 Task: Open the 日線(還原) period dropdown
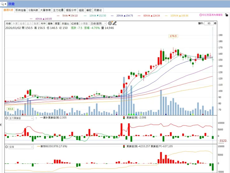pos(98,24)
